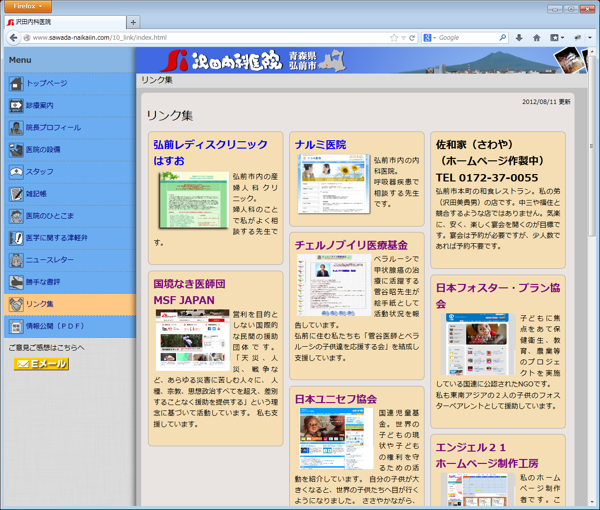
Task: Open the bookmarks menu button
Action: [x=557, y=38]
